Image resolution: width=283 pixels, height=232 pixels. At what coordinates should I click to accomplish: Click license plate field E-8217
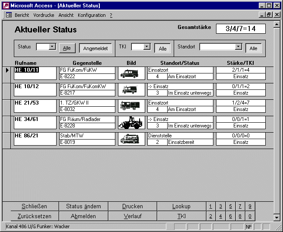pos(87,93)
